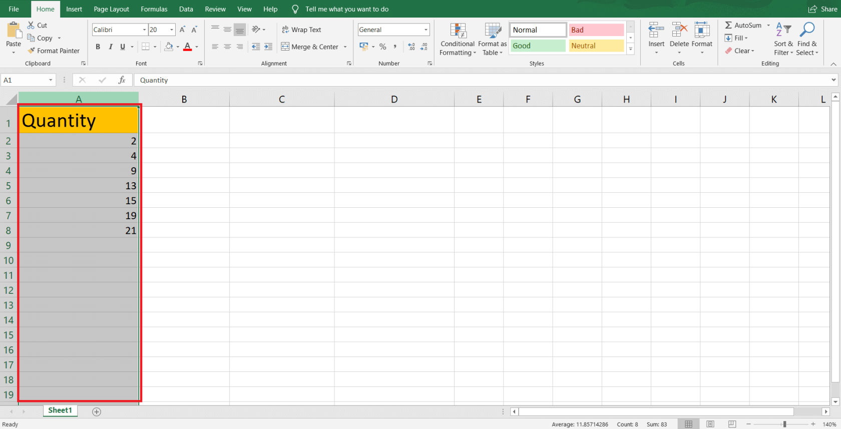Open the font name dropdown showing Calibri
This screenshot has width=841, height=429.
point(144,30)
